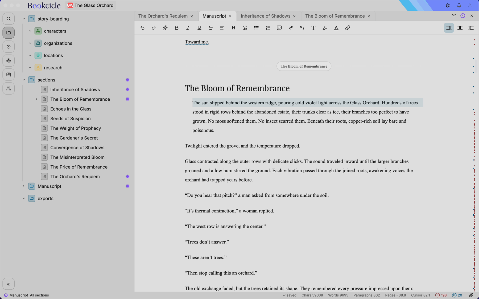The width and height of the screenshot is (479, 299).
Task: Select the highlighter tool
Action: [325, 28]
